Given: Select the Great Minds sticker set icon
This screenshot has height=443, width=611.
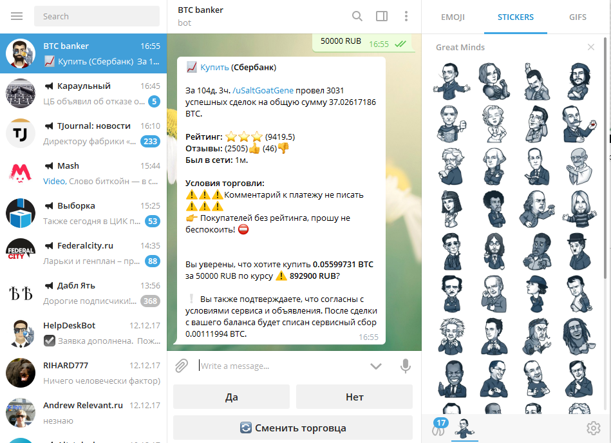Looking at the screenshot, I should (x=464, y=428).
